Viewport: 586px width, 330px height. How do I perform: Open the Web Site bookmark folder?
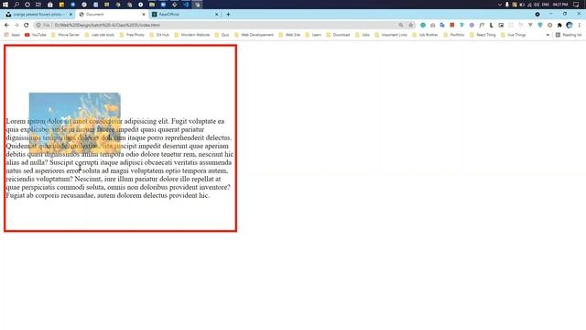click(289, 35)
